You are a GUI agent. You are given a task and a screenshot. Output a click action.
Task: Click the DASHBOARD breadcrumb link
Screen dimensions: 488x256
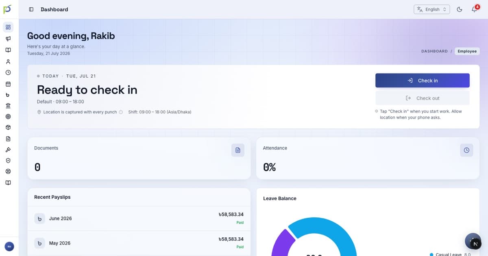click(x=434, y=51)
